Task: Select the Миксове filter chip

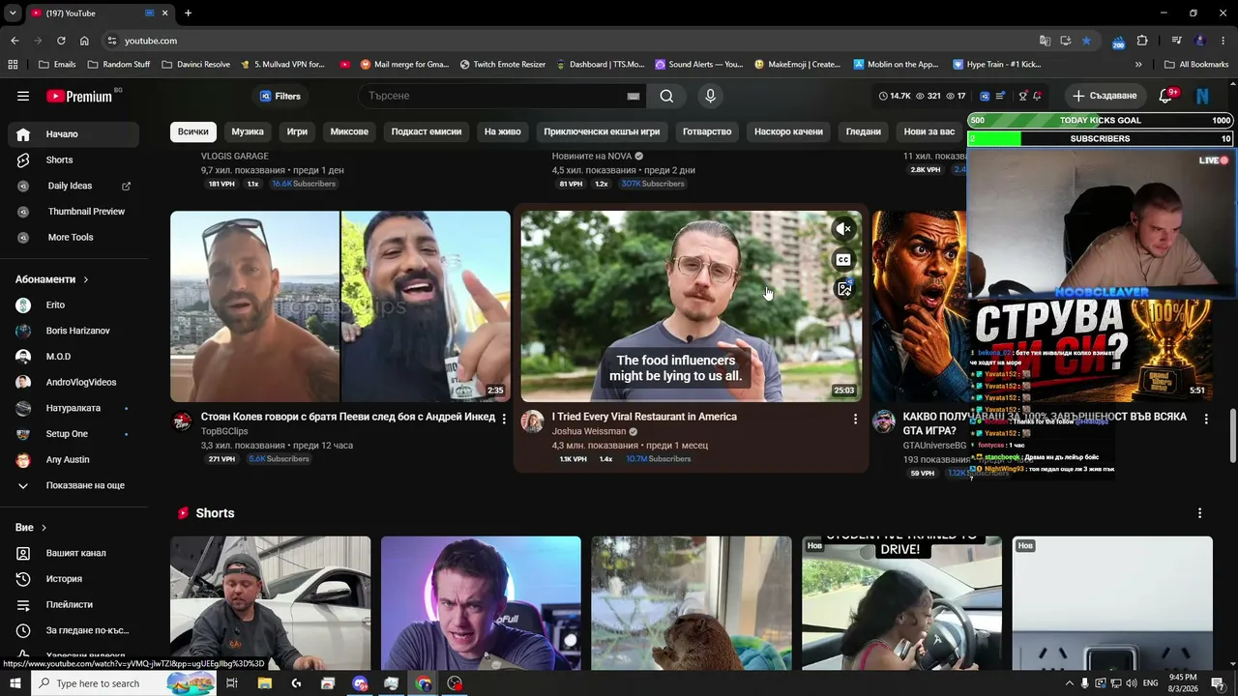Action: pos(349,131)
